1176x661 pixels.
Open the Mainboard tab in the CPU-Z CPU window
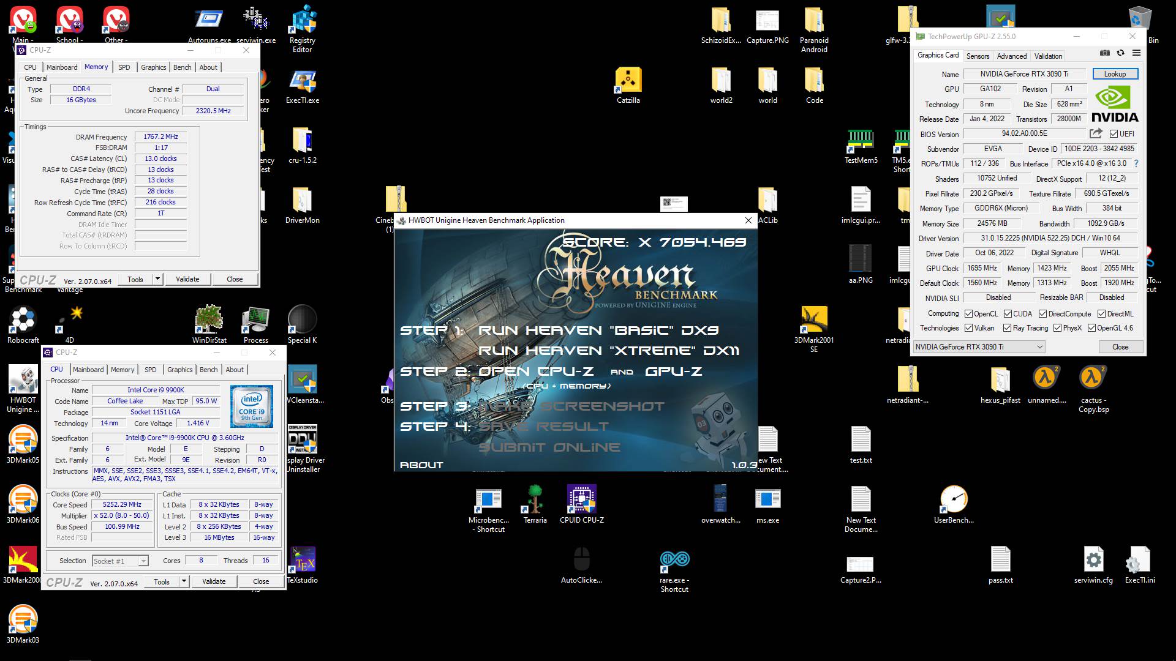(88, 370)
